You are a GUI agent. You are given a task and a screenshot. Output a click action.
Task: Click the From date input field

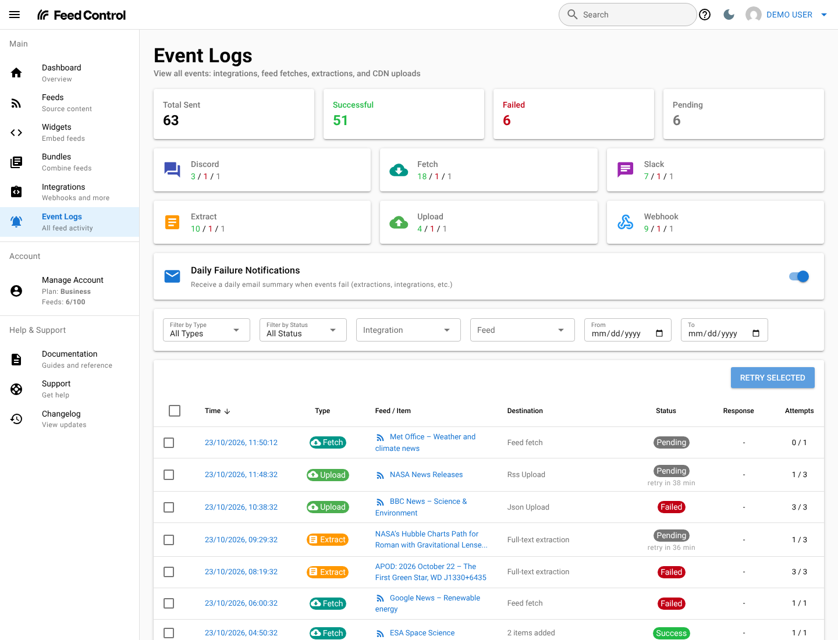coord(628,330)
